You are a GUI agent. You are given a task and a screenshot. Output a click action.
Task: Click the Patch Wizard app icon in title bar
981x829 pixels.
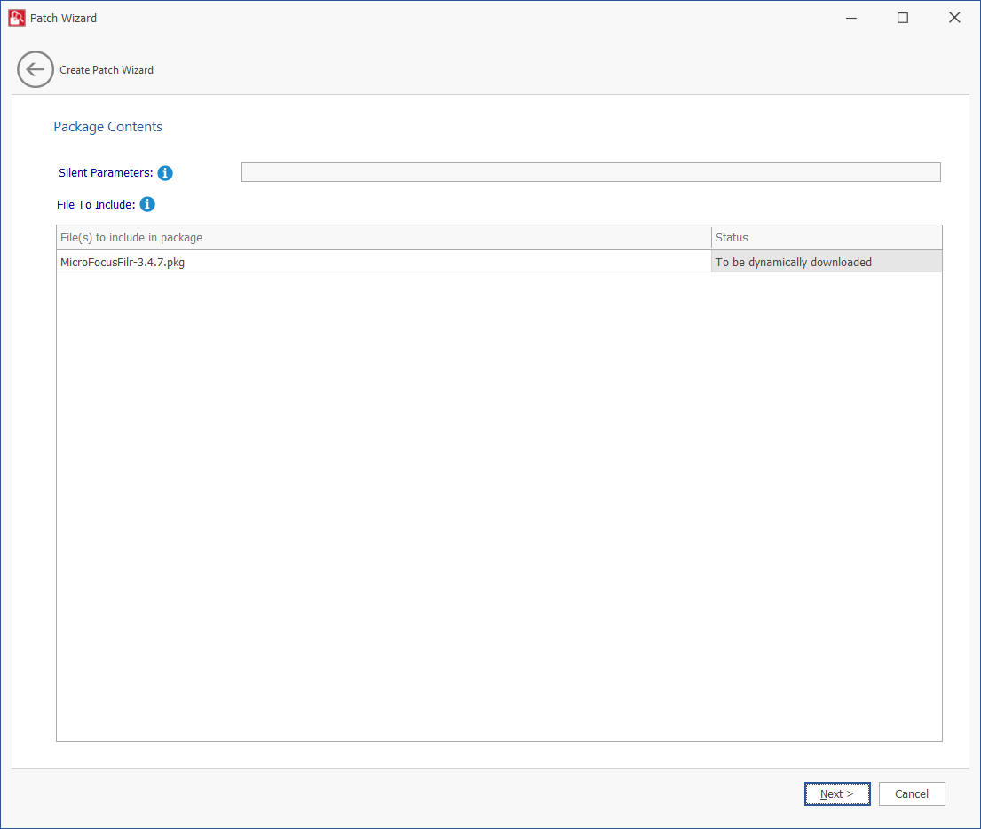(x=16, y=18)
